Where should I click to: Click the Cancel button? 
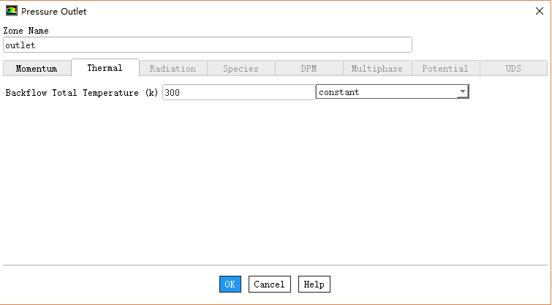tap(270, 284)
